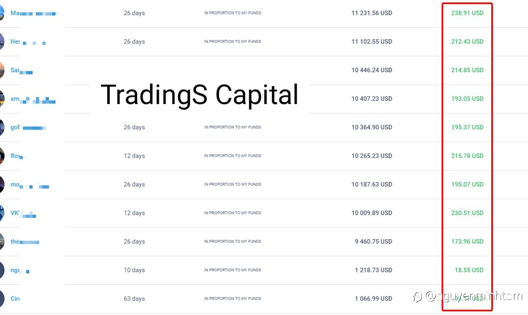528x315 pixels.
Task: Open avatar next to Her username
Action: [2, 41]
